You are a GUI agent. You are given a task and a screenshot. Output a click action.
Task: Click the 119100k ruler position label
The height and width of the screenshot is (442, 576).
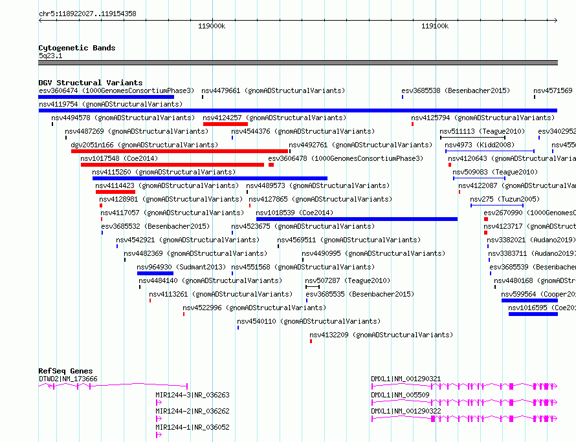tap(435, 26)
